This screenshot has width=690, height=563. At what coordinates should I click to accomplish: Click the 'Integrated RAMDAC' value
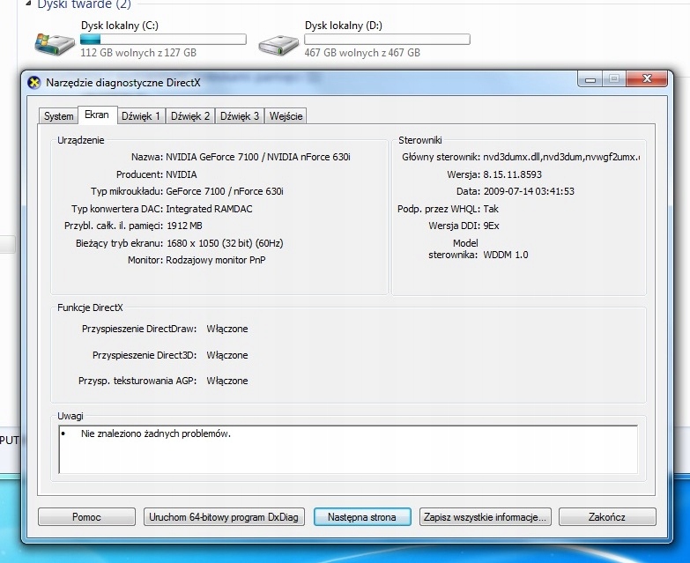coord(209,209)
